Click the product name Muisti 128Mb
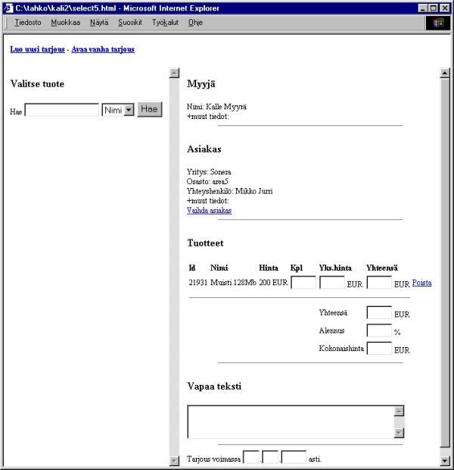This screenshot has height=470, width=454. [234, 282]
